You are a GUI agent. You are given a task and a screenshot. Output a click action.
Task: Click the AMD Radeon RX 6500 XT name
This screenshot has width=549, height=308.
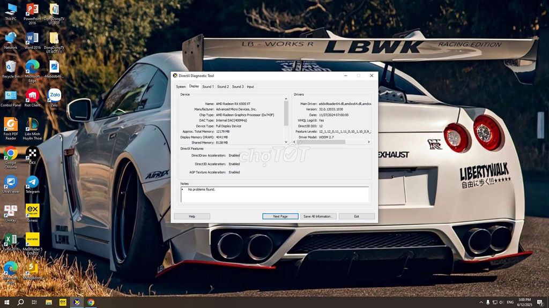coord(233,103)
